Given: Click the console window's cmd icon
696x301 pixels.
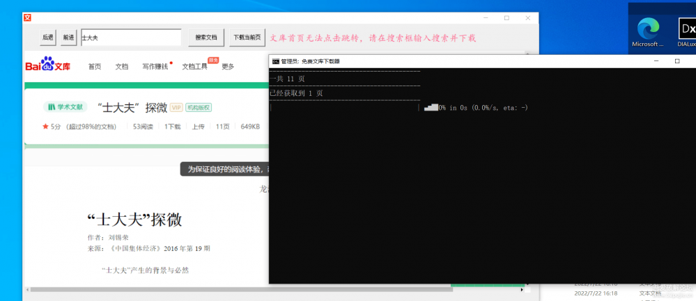Looking at the screenshot, I should [x=276, y=61].
